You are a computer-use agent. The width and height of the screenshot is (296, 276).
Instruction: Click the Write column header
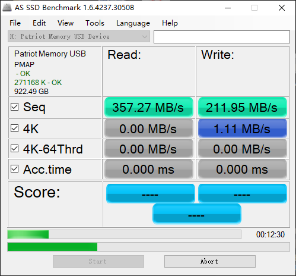tap(218, 55)
